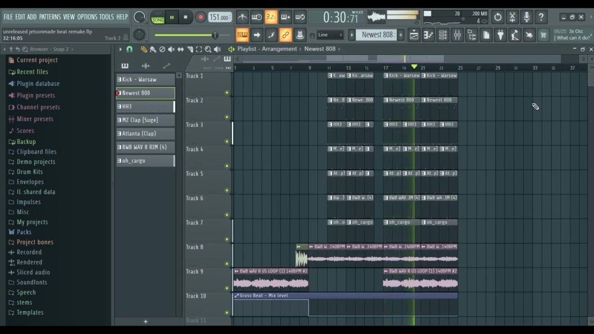Viewport: 594px width, 334px height.
Task: Open the EDIT menu
Action: click(20, 17)
